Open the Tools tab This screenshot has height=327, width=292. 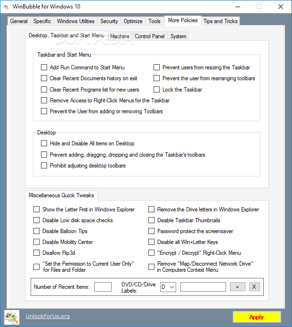tap(154, 21)
